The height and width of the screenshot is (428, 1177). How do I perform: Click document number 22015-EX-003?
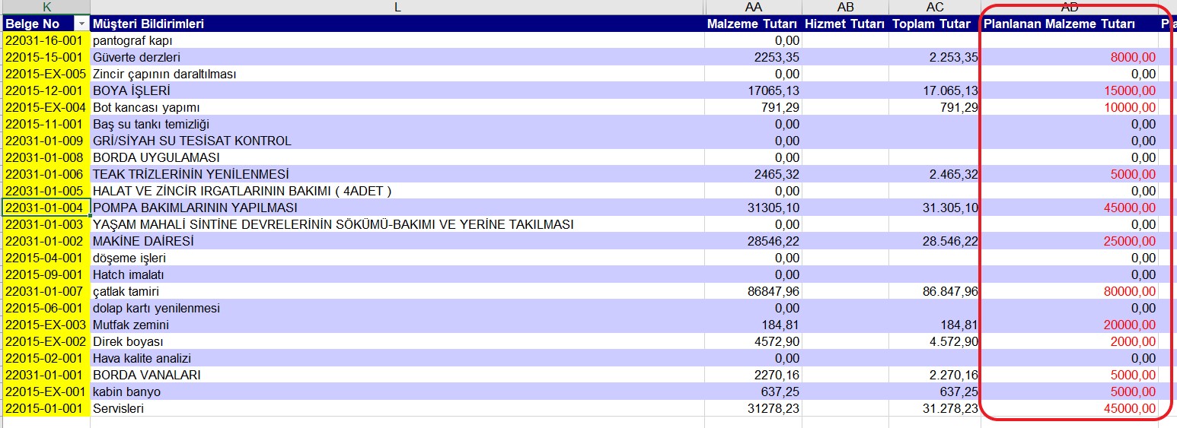[x=46, y=325]
